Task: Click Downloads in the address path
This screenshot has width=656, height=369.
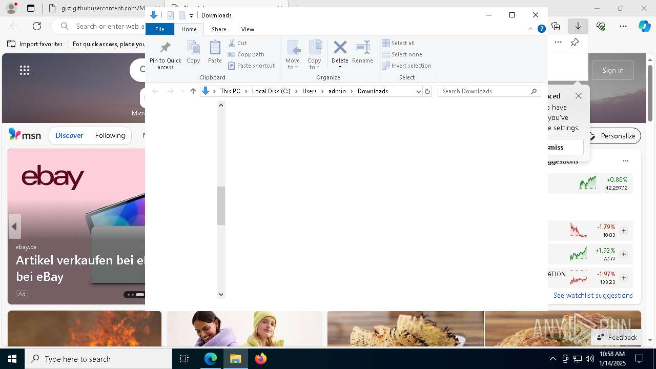Action: coord(373,91)
